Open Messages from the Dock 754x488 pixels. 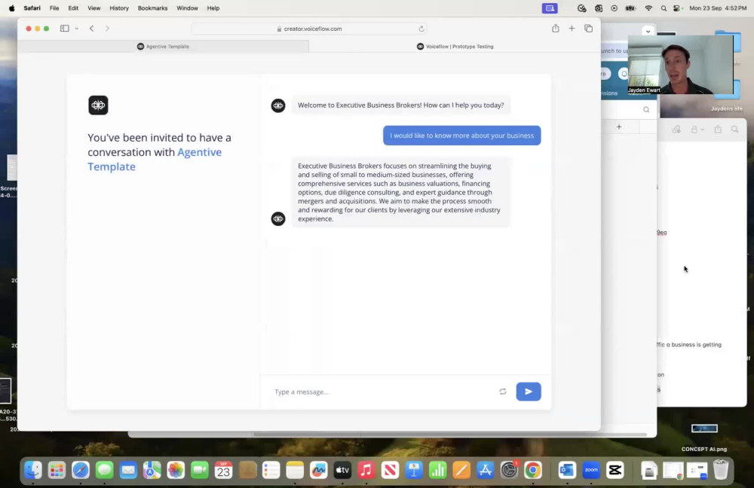[x=104, y=470]
